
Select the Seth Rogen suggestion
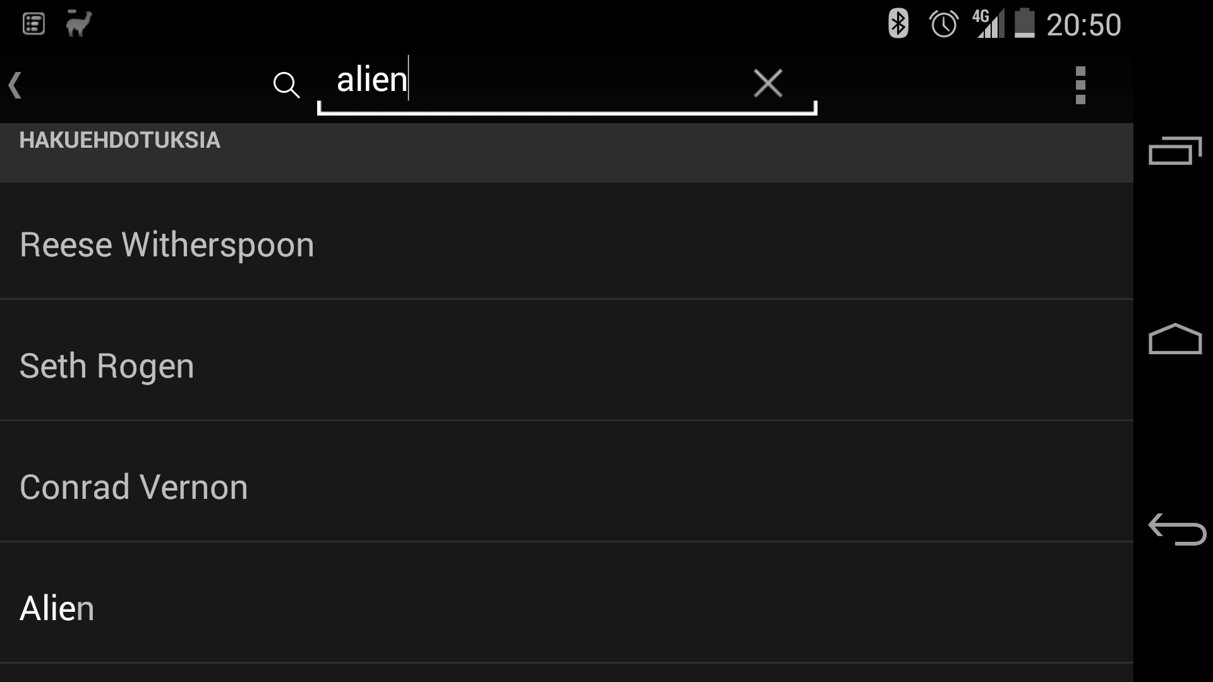pos(107,366)
